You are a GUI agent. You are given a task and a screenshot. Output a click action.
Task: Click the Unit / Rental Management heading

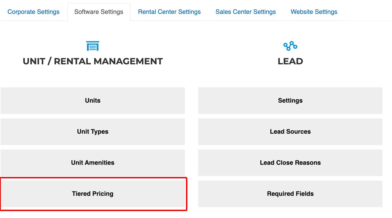pos(93,61)
